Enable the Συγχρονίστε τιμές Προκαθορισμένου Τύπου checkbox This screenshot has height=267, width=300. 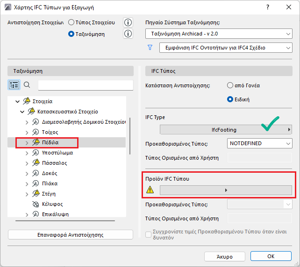149,234
